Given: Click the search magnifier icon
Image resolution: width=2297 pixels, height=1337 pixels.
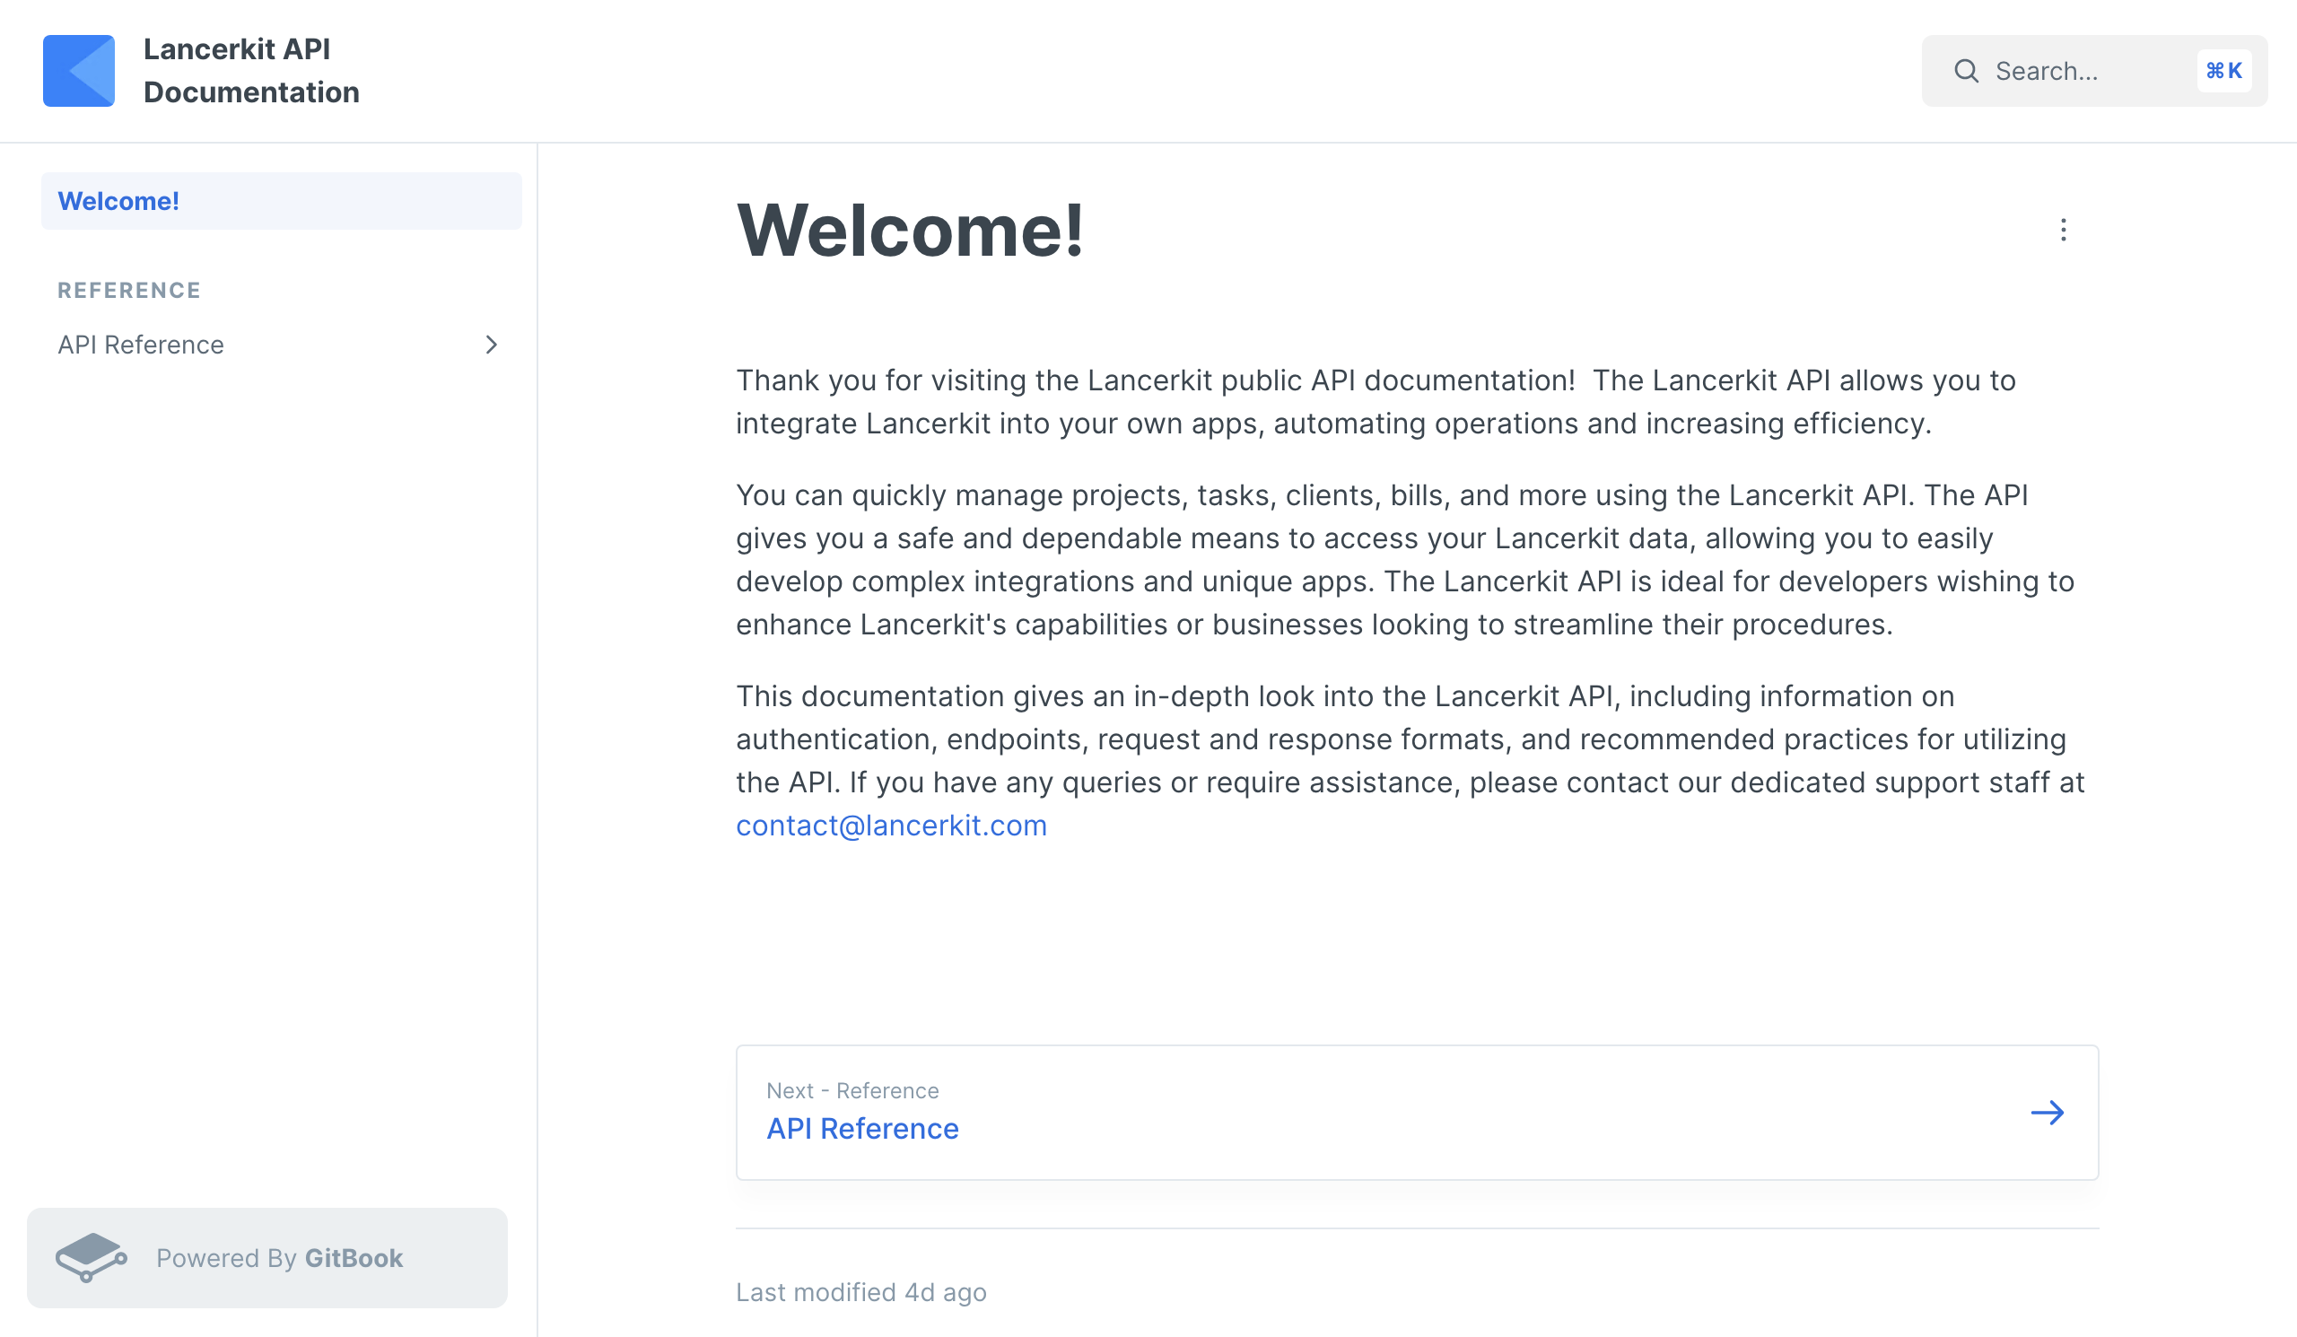Looking at the screenshot, I should coord(1966,71).
